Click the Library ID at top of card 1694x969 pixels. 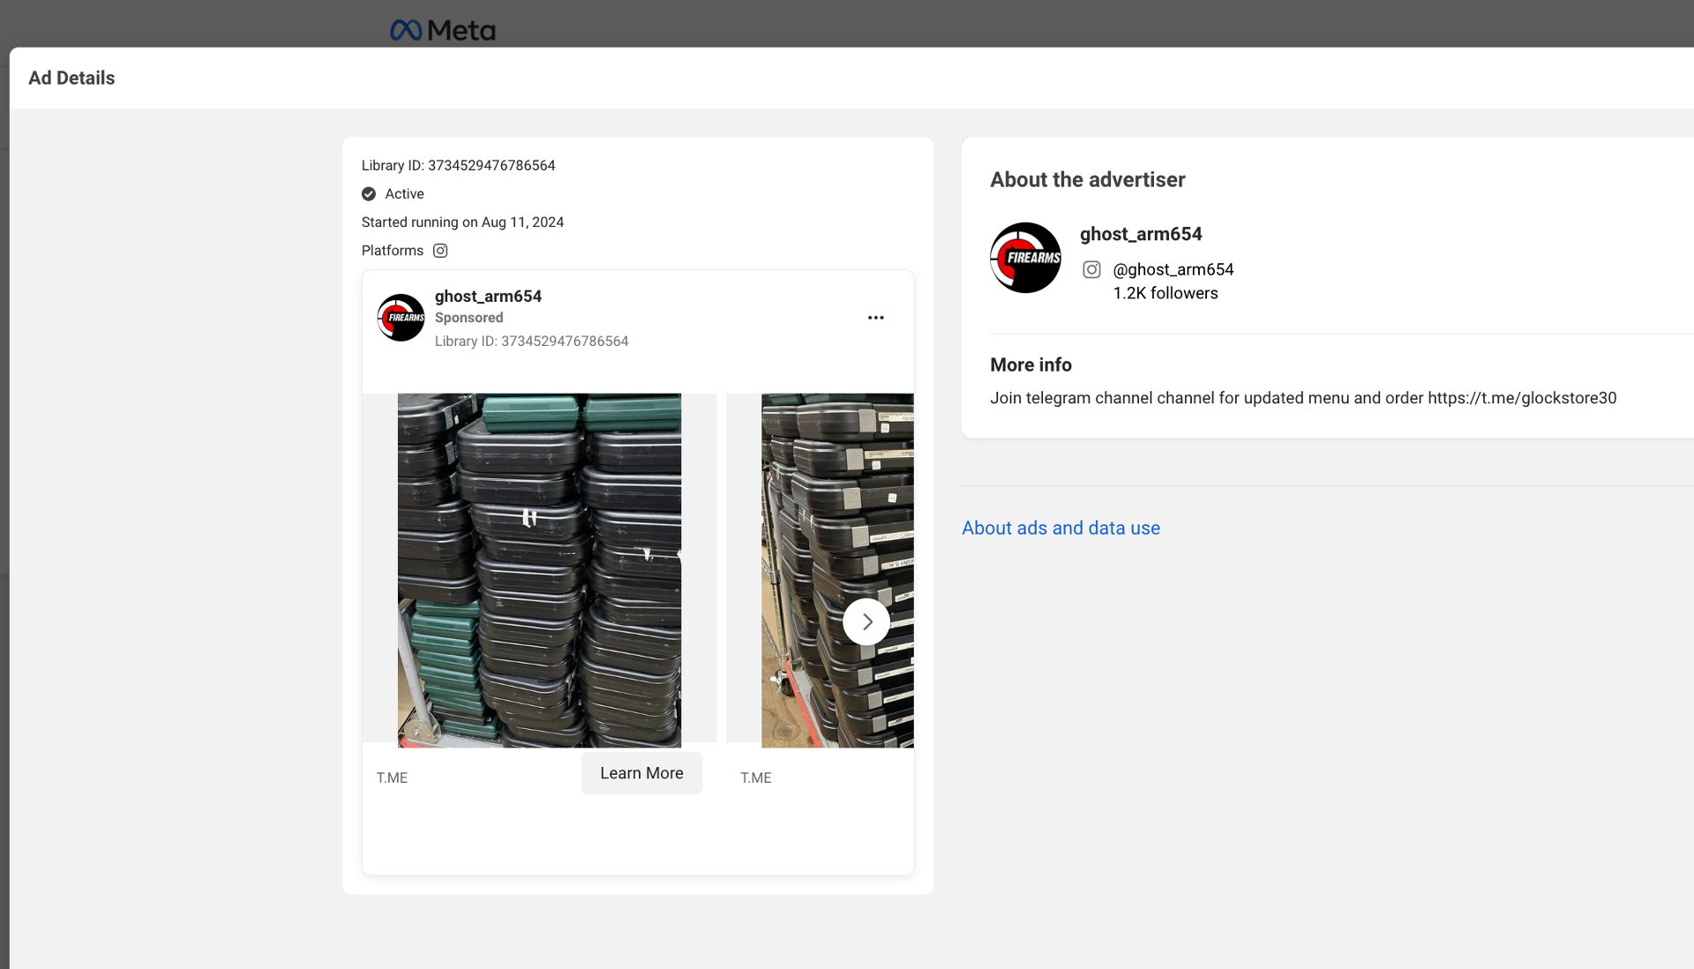point(458,166)
